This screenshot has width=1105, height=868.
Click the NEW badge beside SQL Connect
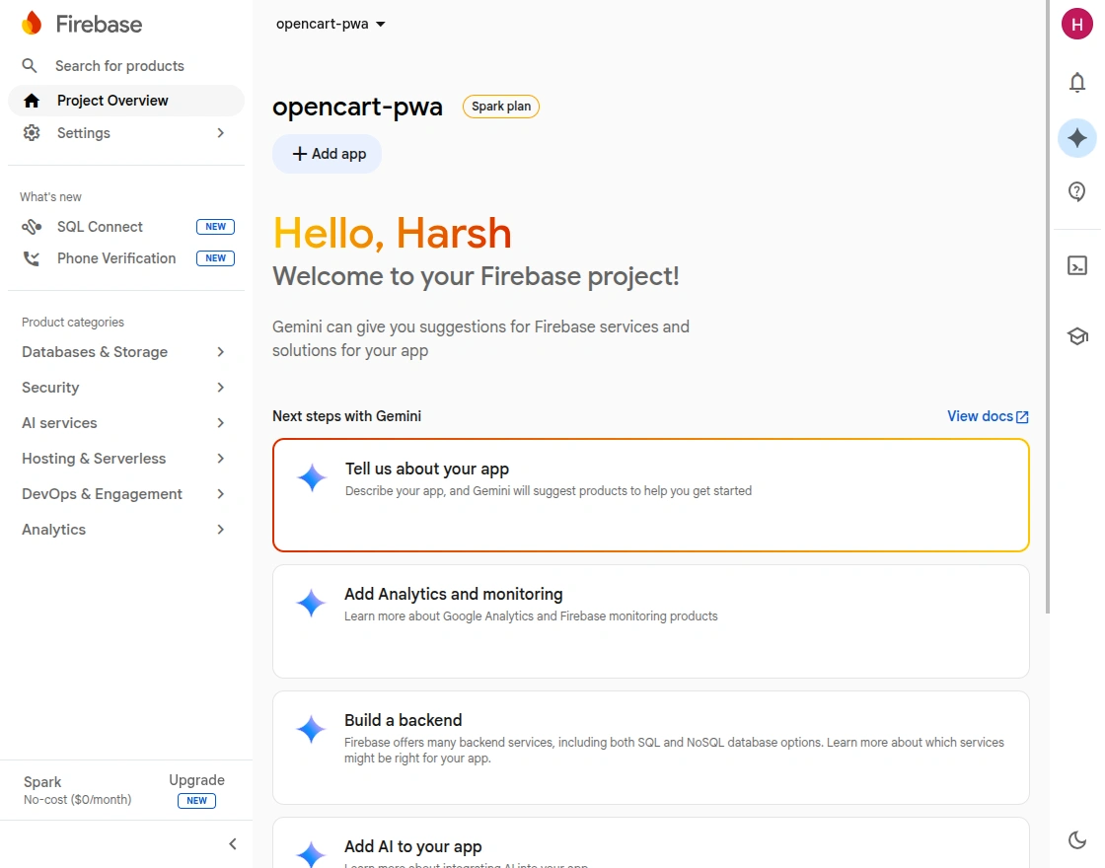click(216, 227)
